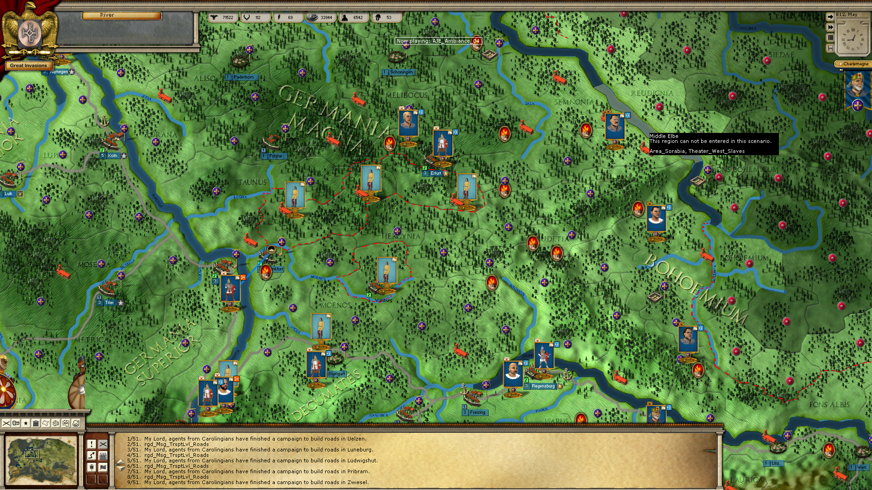Click the crossed-swords map filter icon
The height and width of the screenshot is (490, 872).
tap(6, 423)
